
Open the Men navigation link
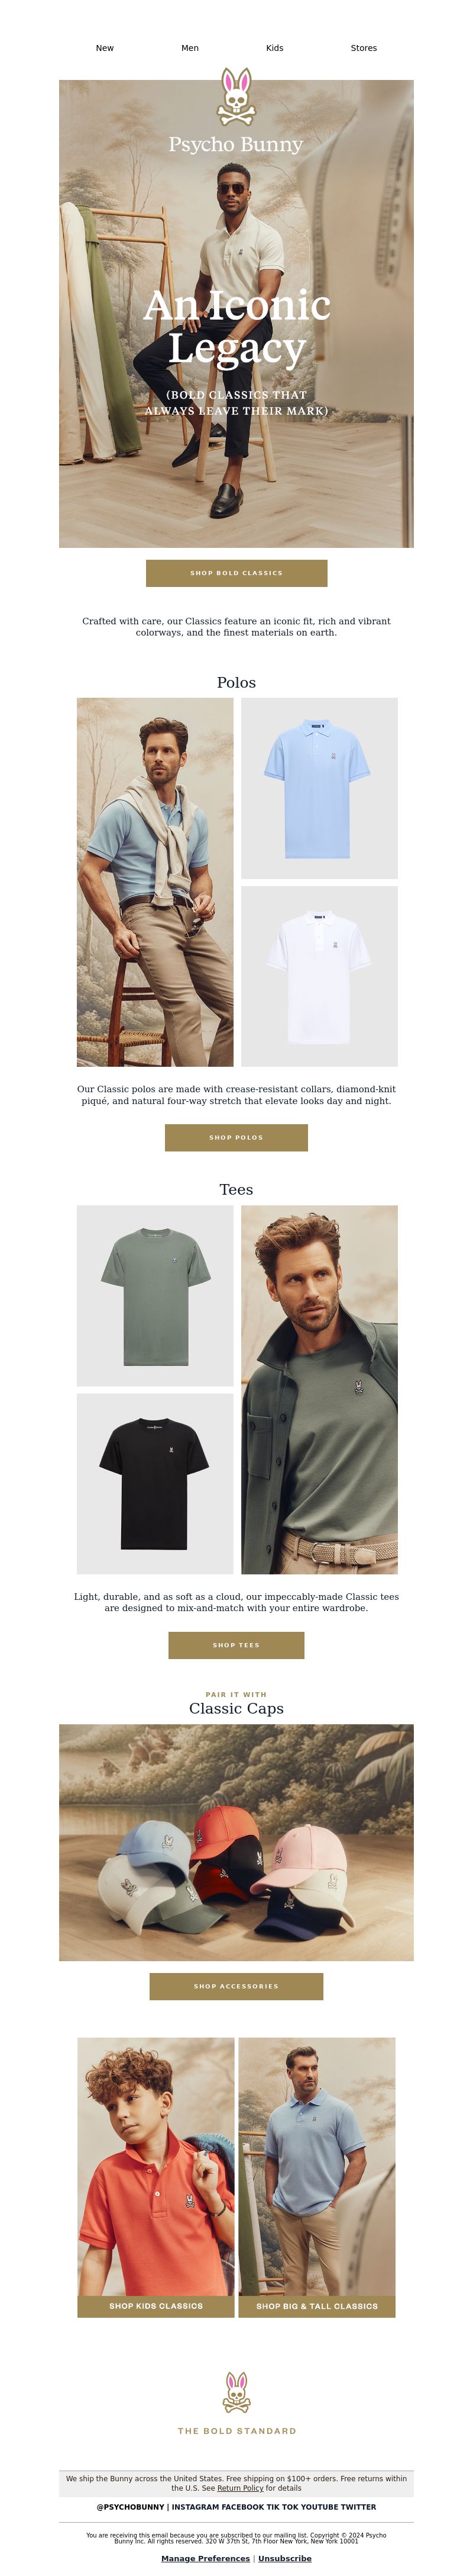pyautogui.click(x=190, y=48)
